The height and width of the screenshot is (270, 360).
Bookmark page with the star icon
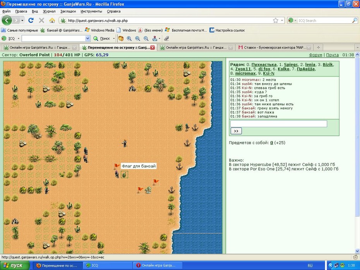click(x=276, y=21)
